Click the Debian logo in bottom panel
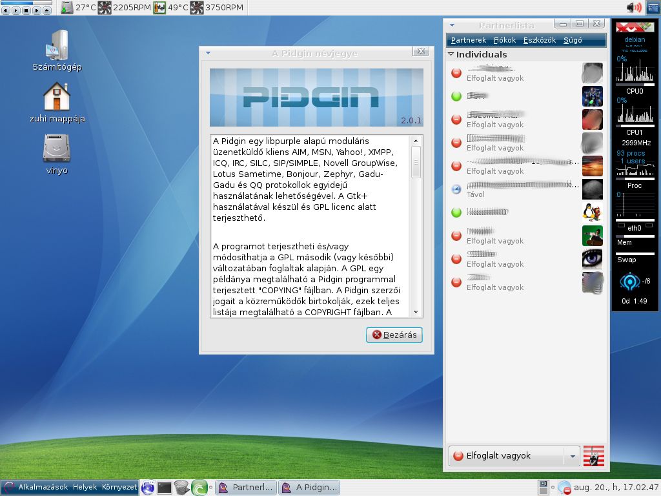 [x=9, y=488]
